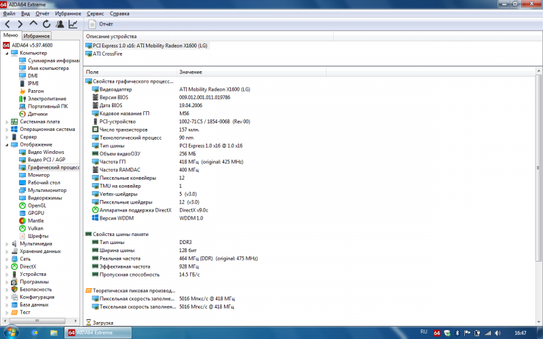Open the Сервис menu
543x339 pixels.
tap(95, 14)
